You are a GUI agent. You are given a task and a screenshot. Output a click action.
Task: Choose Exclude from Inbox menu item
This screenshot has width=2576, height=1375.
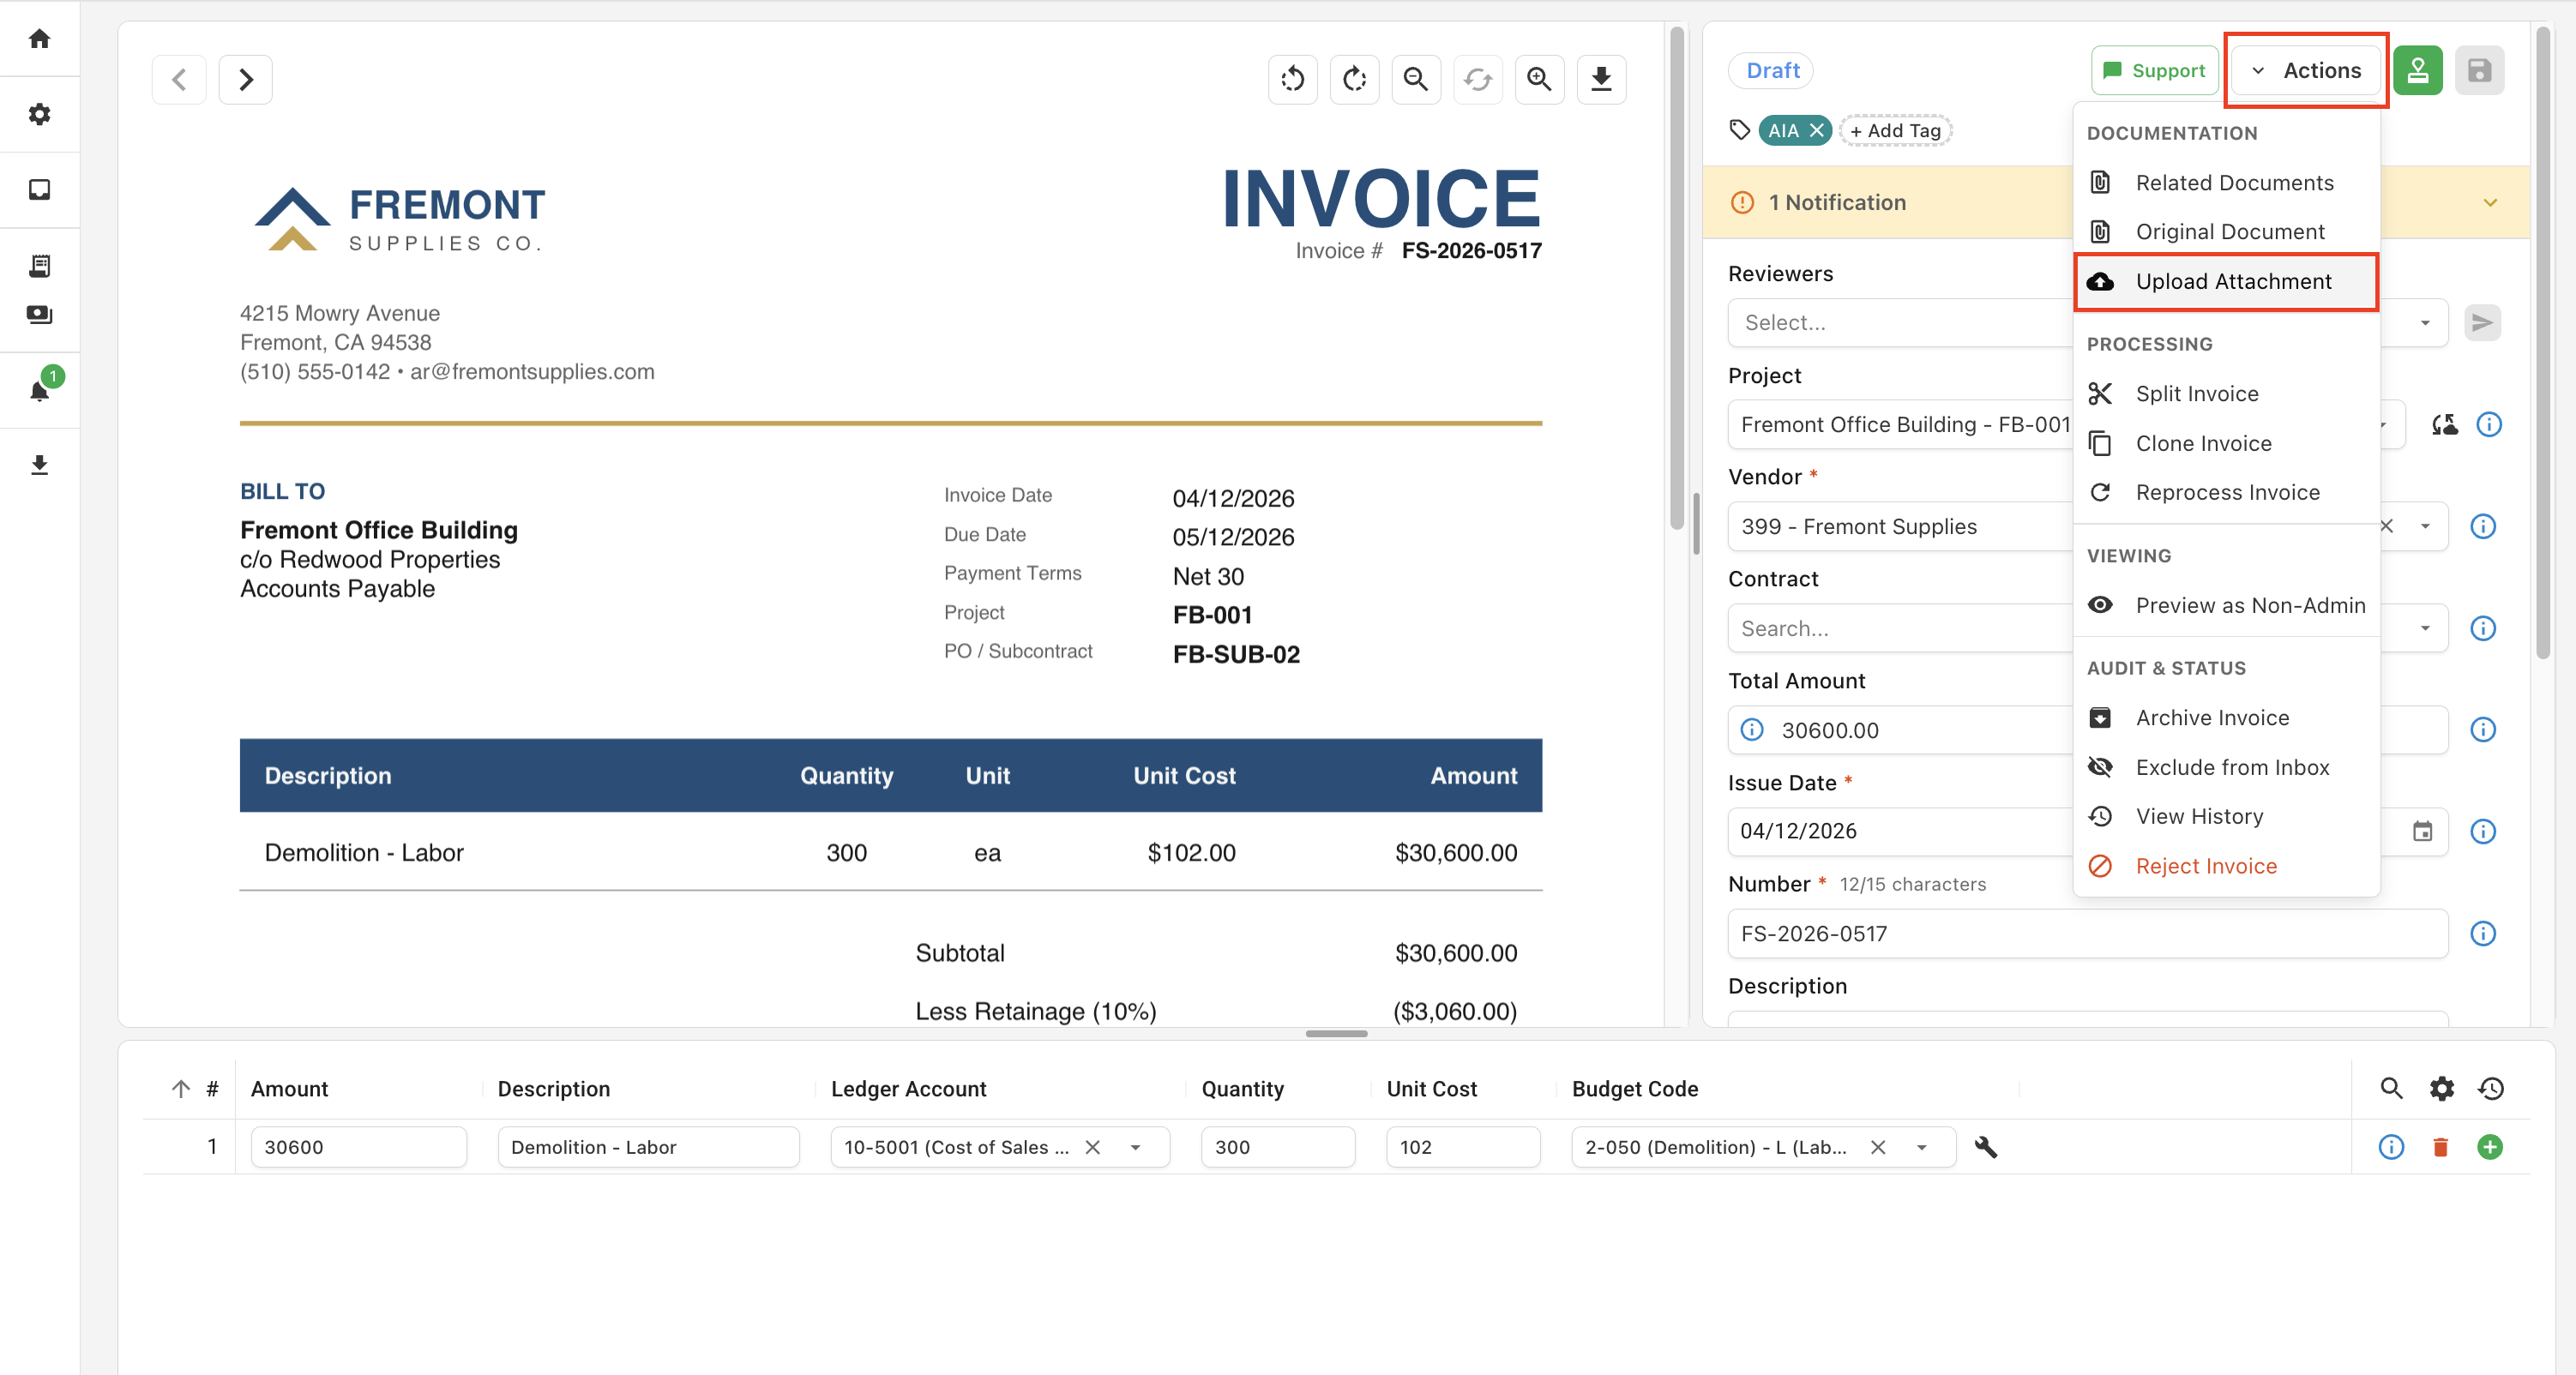(2226, 767)
